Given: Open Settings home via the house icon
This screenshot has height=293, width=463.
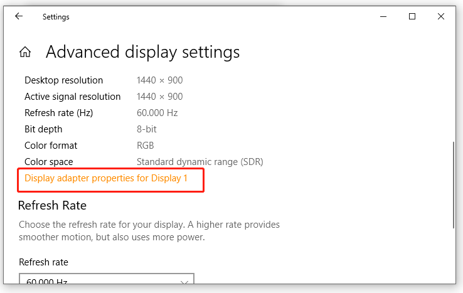Looking at the screenshot, I should pos(25,52).
